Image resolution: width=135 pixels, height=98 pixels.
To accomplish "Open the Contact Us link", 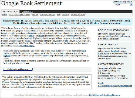I will [x=117, y=2].
